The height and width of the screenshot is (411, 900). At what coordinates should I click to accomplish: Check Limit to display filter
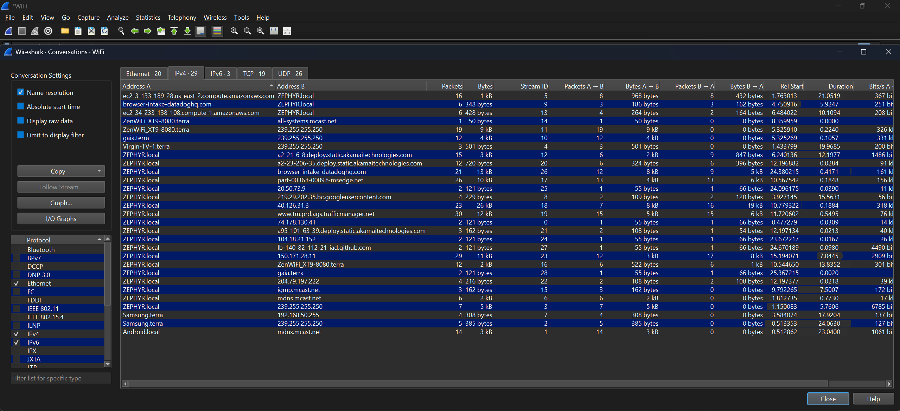[21, 135]
